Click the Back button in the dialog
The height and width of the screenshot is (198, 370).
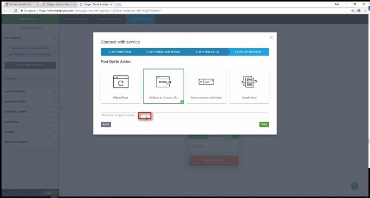tap(106, 125)
